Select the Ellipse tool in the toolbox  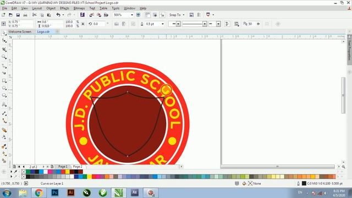[4, 88]
